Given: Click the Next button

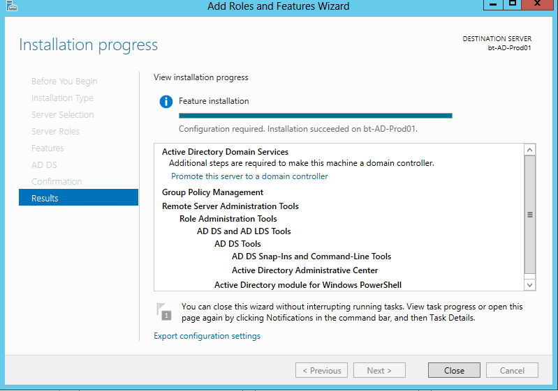Looking at the screenshot, I should click(x=379, y=370).
